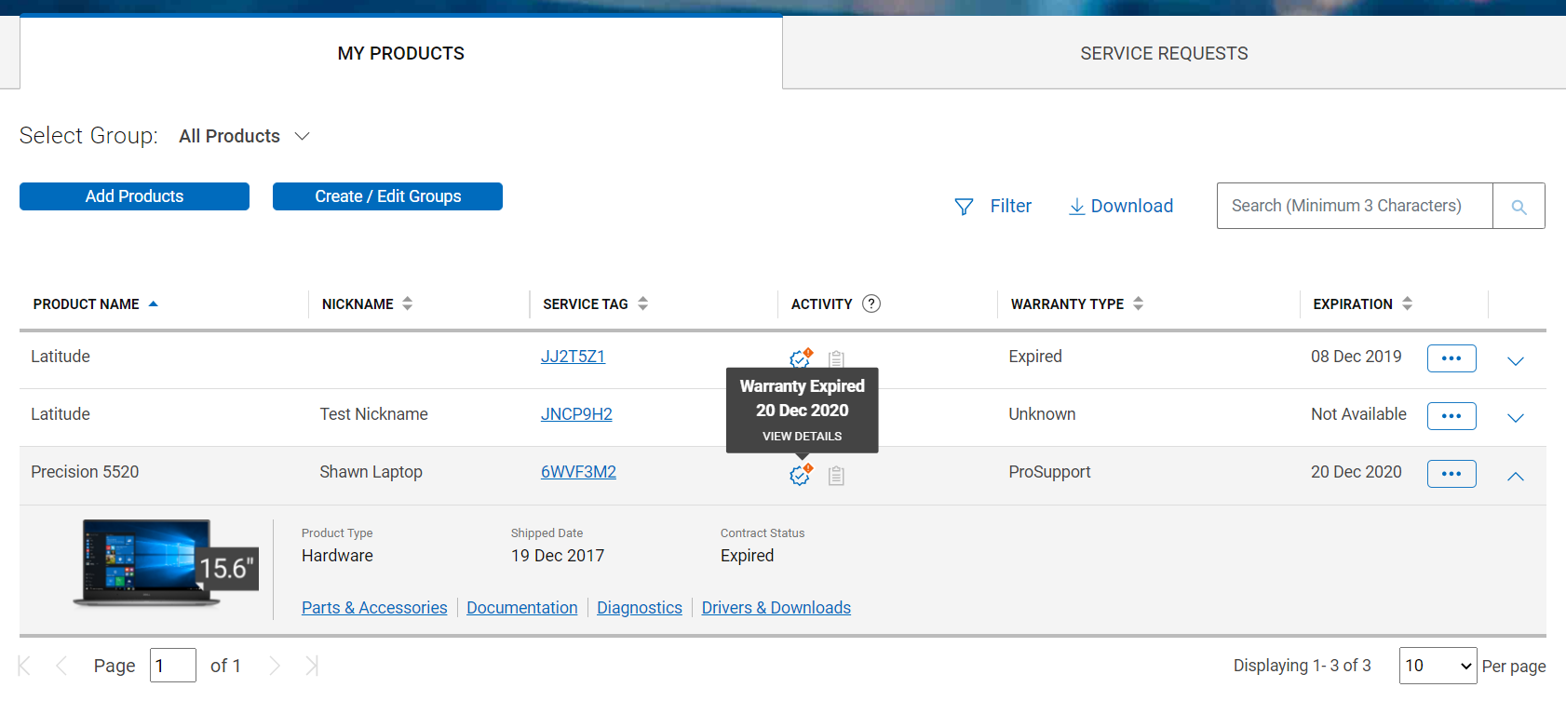
Task: Open the warranty status icon for Precision 5520
Action: [x=801, y=475]
